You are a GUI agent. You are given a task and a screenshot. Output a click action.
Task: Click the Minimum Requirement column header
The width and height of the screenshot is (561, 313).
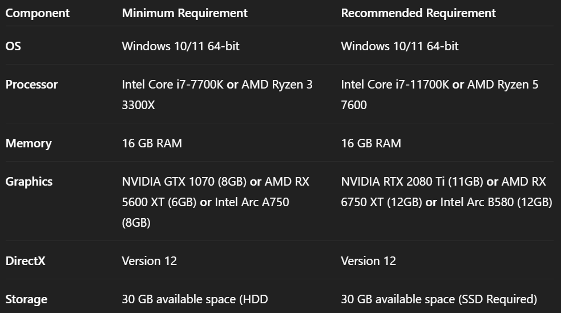pyautogui.click(x=184, y=13)
